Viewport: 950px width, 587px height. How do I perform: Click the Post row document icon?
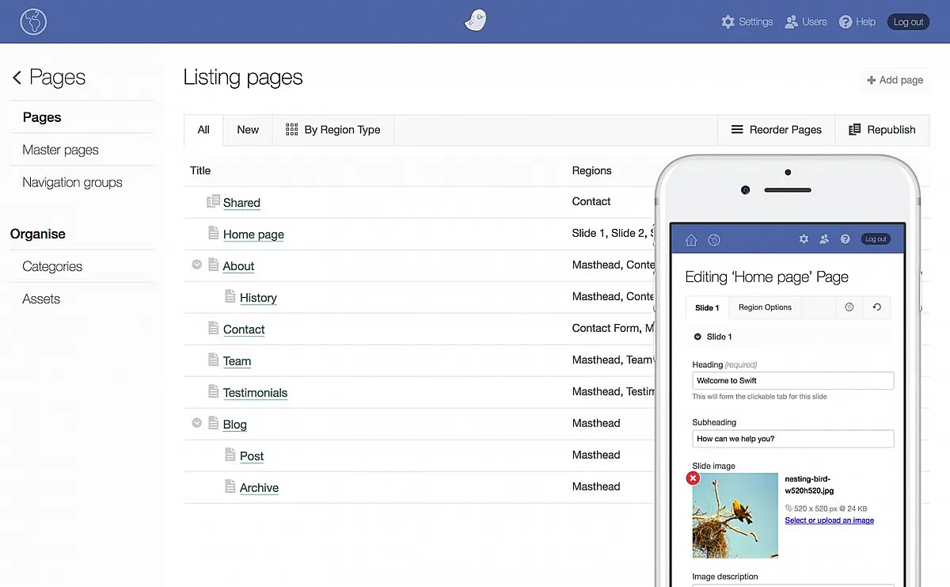pyautogui.click(x=230, y=455)
